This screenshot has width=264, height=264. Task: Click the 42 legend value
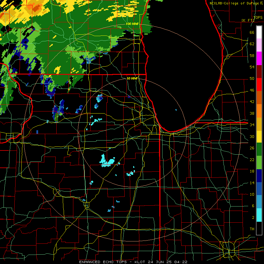tap(252, 102)
